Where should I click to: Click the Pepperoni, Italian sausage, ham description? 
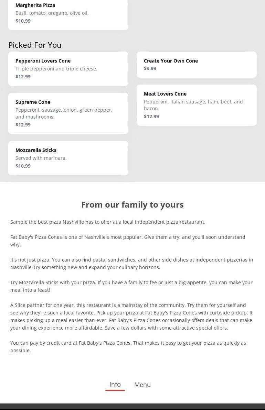click(x=193, y=105)
